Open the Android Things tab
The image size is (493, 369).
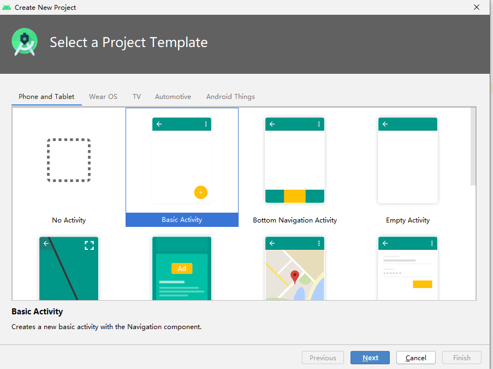pos(230,97)
